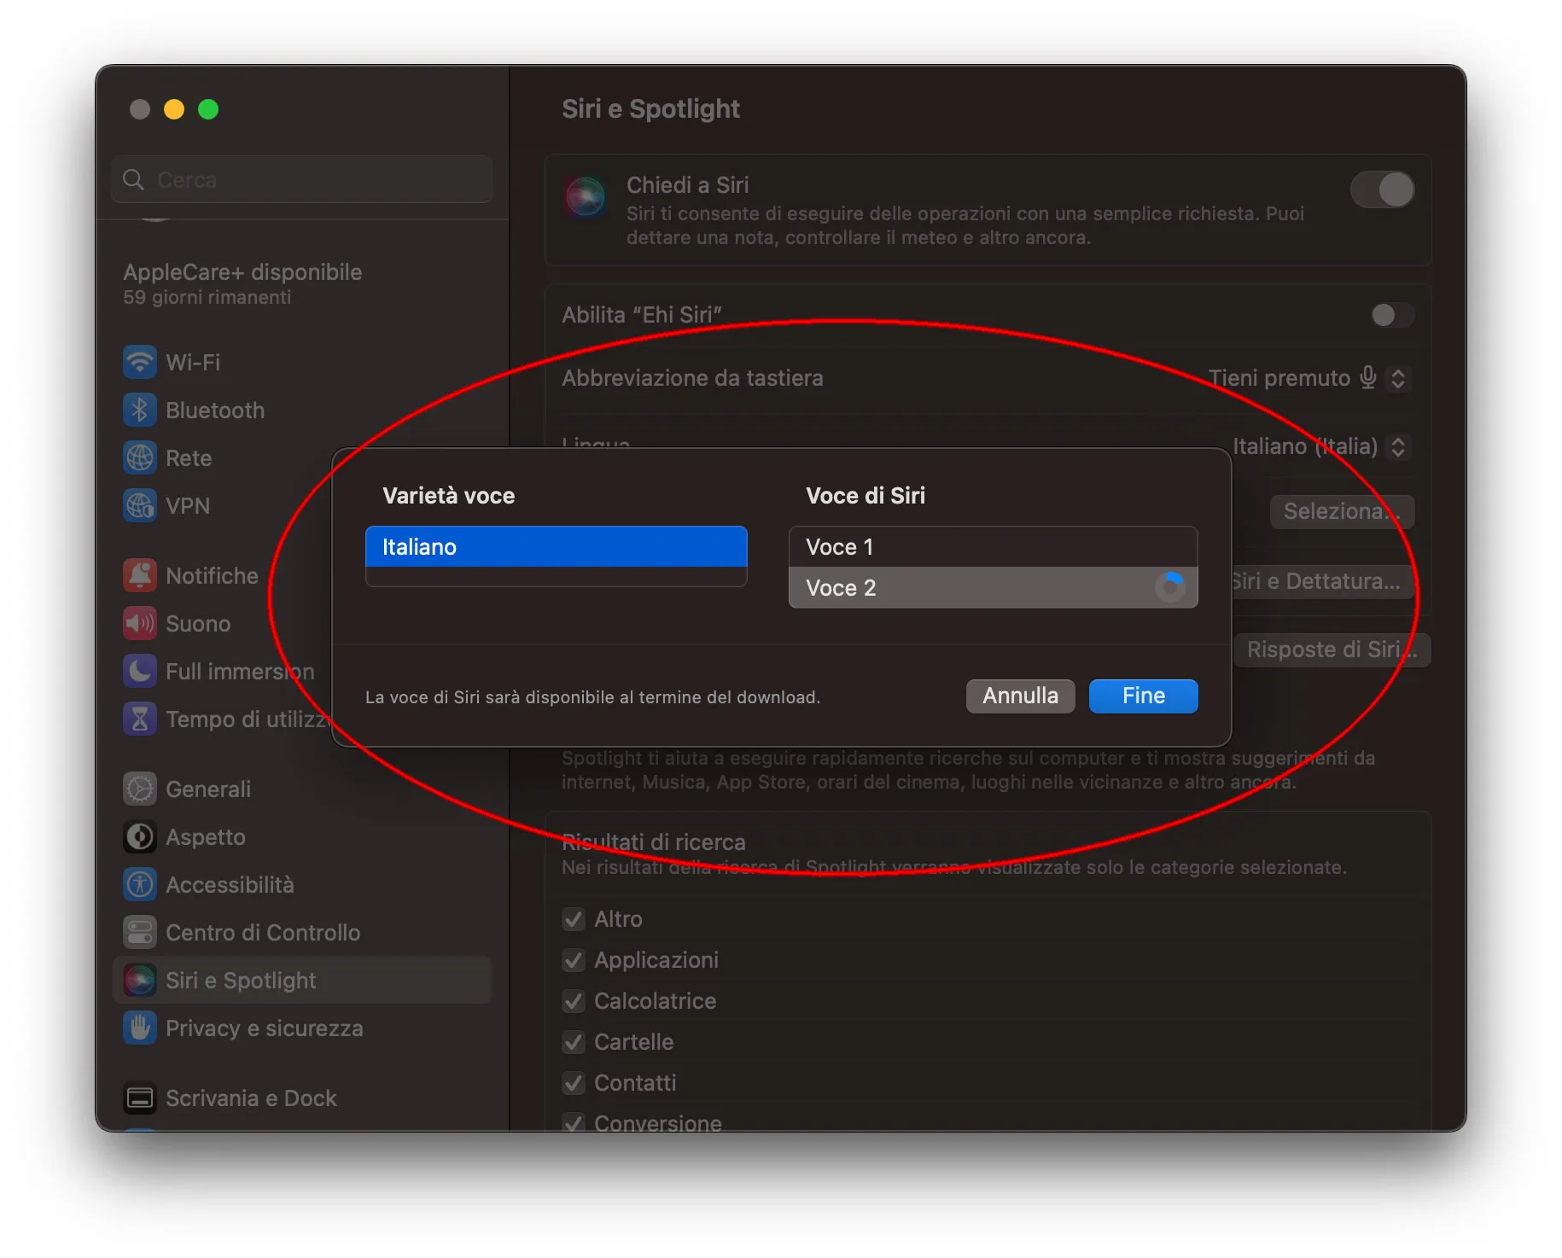Enable the Abilita "Ehi Siri" toggle
The image size is (1562, 1258).
pyautogui.click(x=1391, y=315)
